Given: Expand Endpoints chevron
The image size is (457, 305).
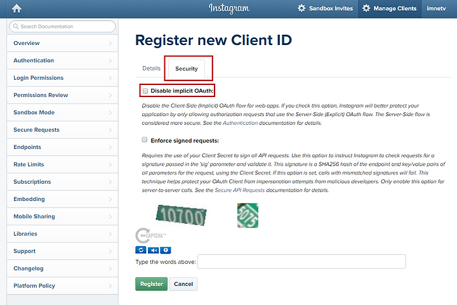Looking at the screenshot, I should (110, 147).
